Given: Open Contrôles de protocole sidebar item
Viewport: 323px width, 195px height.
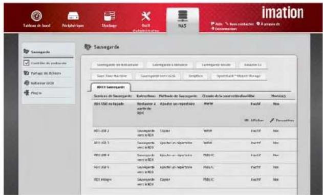Looking at the screenshot, I should tap(48, 63).
